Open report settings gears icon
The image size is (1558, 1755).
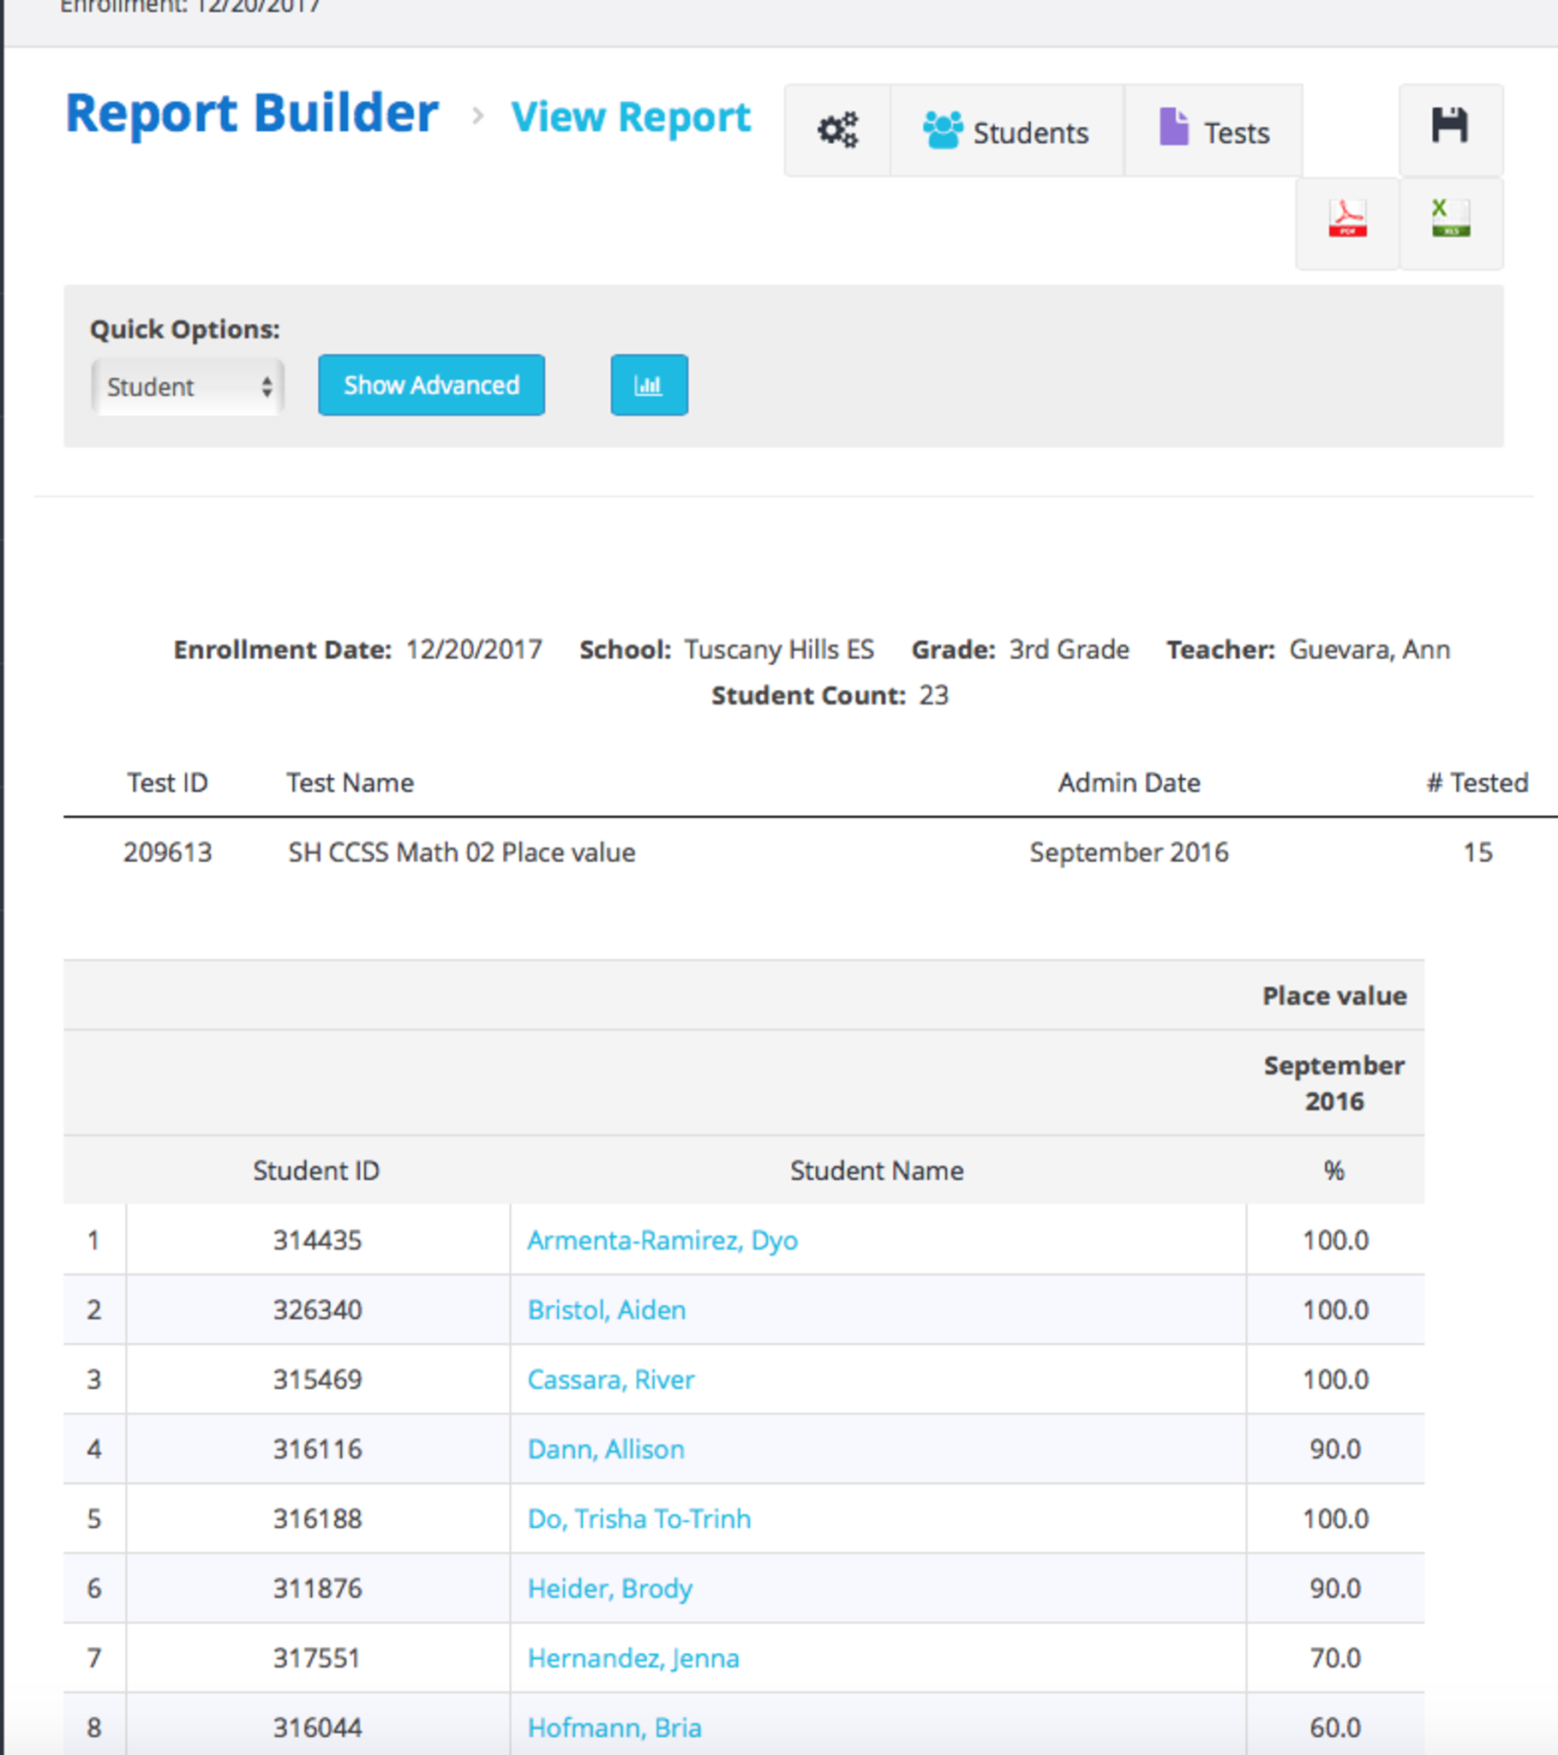[836, 130]
